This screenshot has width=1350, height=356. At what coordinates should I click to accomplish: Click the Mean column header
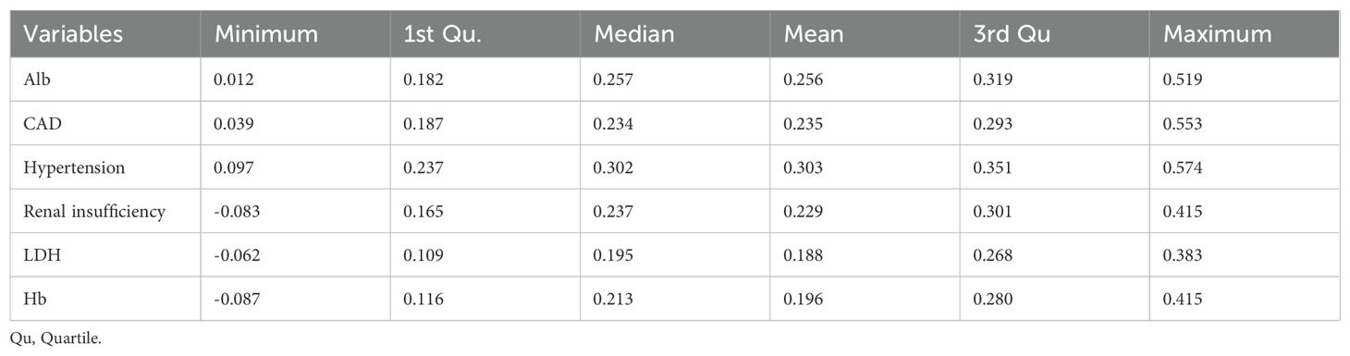tap(813, 34)
